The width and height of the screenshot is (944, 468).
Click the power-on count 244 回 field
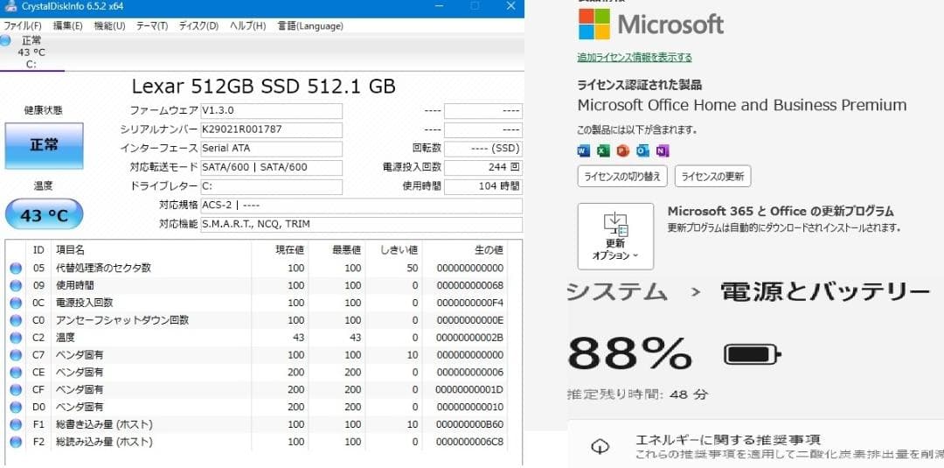pyautogui.click(x=482, y=167)
